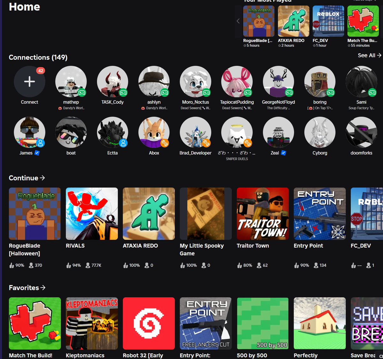383x359 pixels.
Task: Click the 77.7K player count under RIVALS
Action: click(94, 265)
